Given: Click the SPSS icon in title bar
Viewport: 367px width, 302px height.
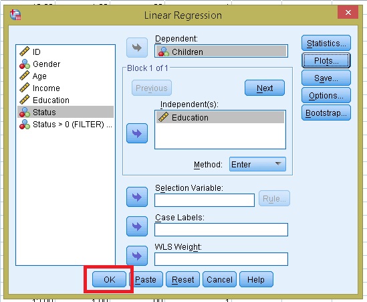Looking at the screenshot, I should (x=15, y=15).
